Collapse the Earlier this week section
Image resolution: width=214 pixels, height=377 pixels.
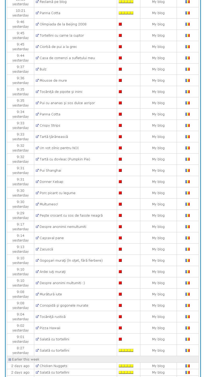10,359
